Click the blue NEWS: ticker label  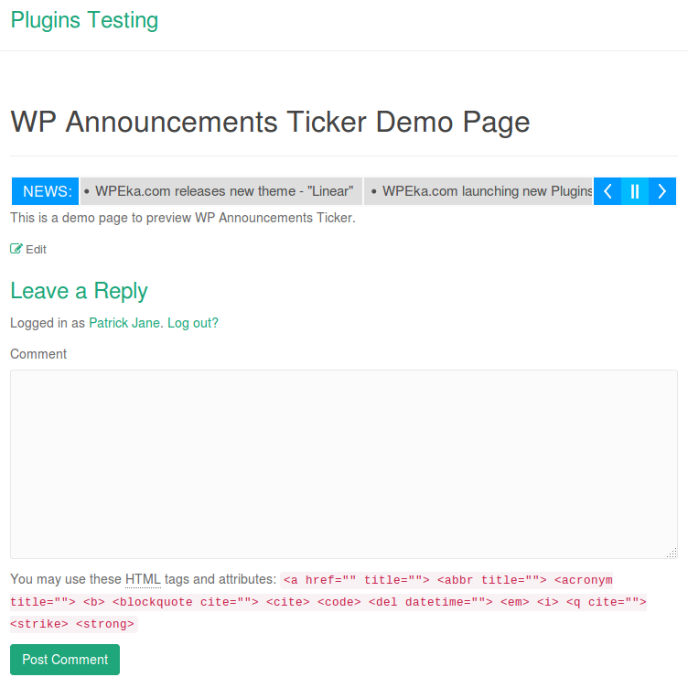(47, 191)
